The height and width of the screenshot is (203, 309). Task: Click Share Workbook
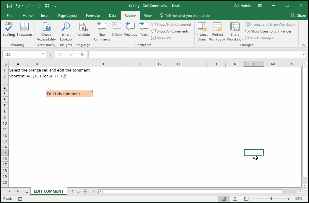click(x=235, y=32)
